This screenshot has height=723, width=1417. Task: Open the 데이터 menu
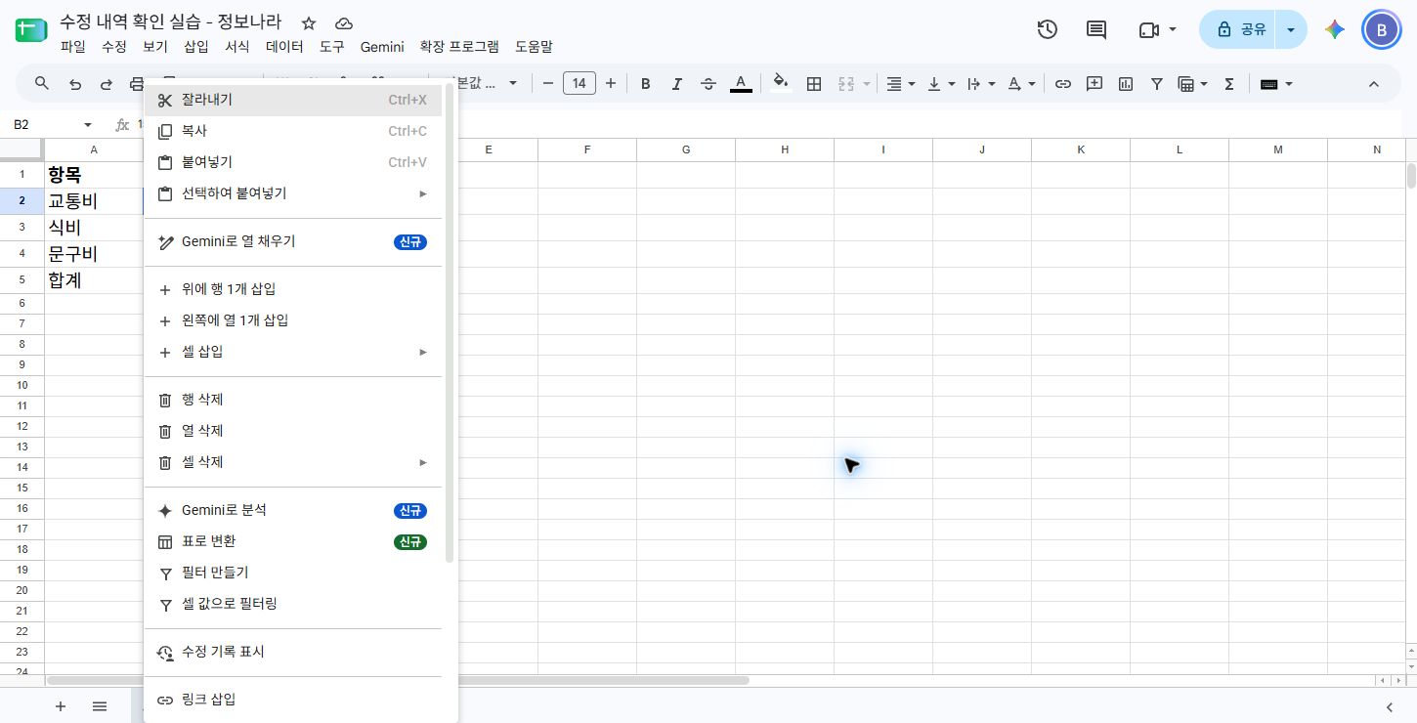pos(284,46)
